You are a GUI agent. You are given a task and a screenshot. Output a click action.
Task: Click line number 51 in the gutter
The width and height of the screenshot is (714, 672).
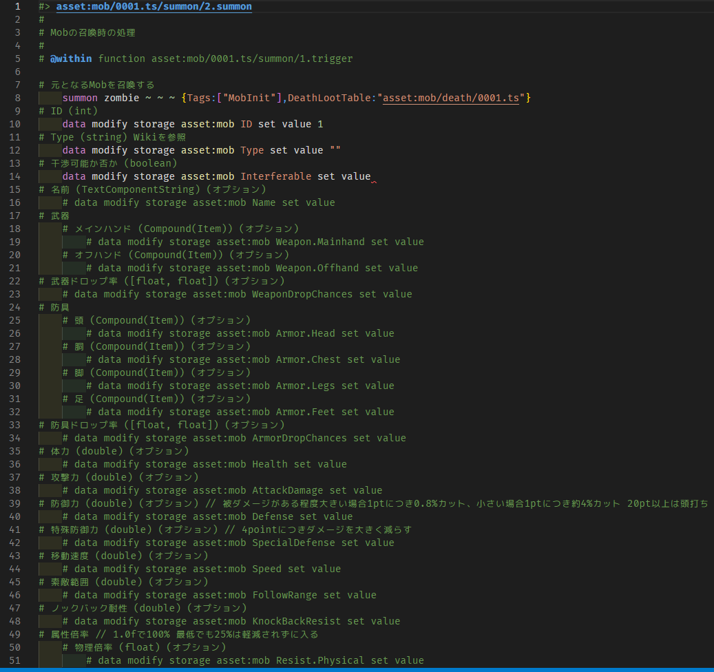(15, 660)
